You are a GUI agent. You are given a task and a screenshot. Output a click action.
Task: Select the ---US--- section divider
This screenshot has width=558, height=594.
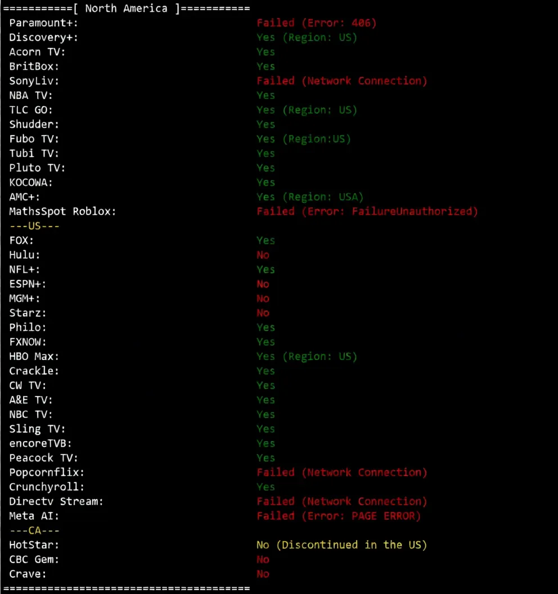tap(34, 226)
